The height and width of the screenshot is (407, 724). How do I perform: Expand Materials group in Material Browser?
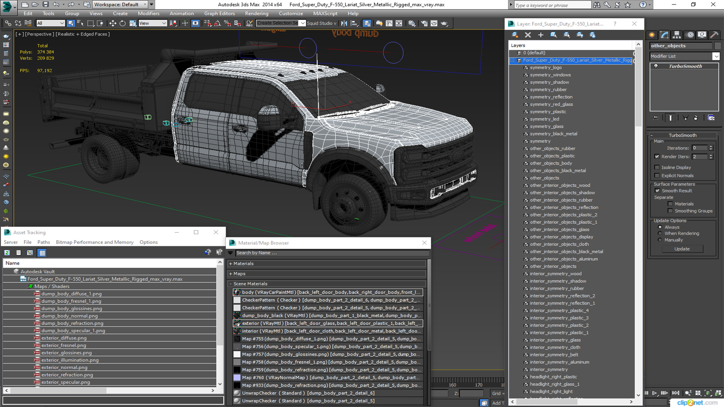pyautogui.click(x=230, y=264)
